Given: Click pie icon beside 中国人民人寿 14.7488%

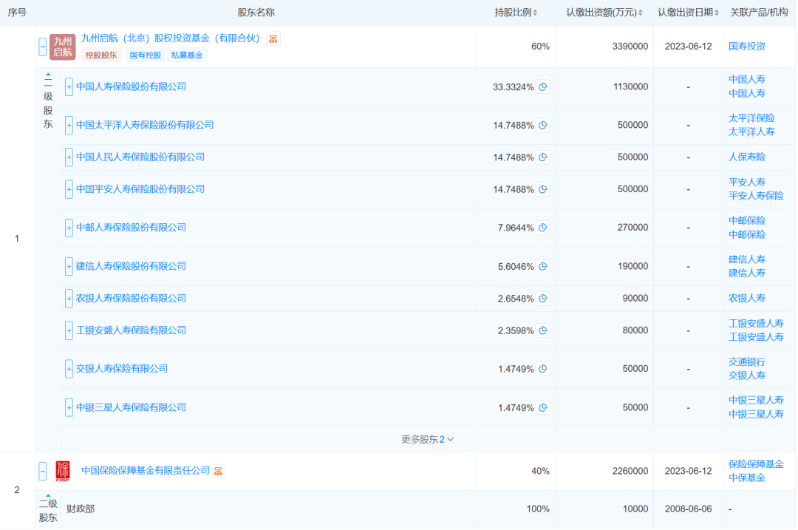Looking at the screenshot, I should (x=543, y=157).
